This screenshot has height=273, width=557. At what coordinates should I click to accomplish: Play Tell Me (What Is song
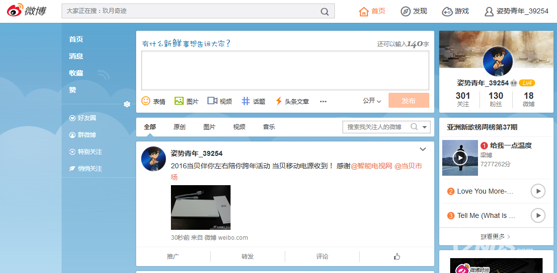(538, 215)
